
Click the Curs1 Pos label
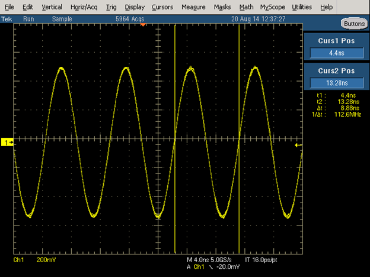[336, 41]
